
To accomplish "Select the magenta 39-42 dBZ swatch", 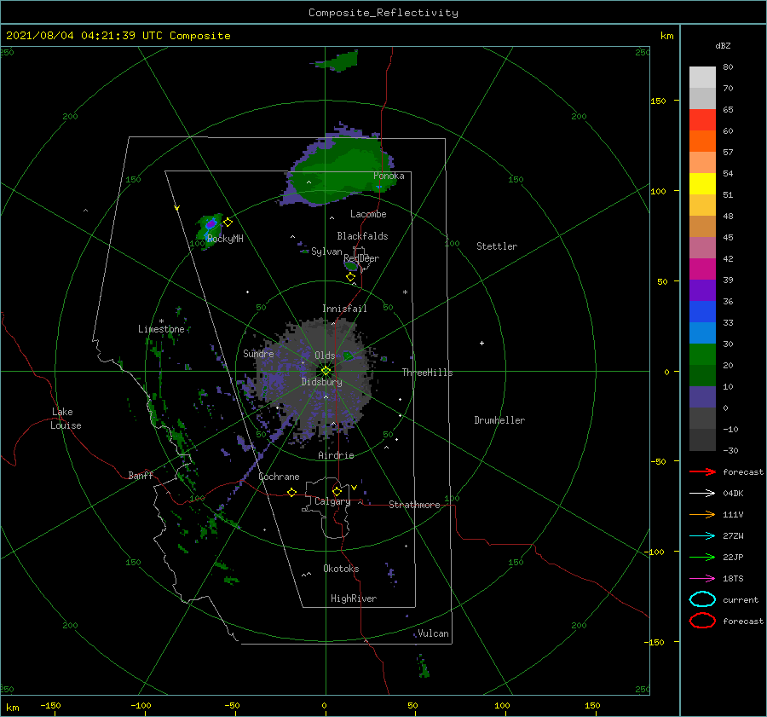I will [702, 269].
